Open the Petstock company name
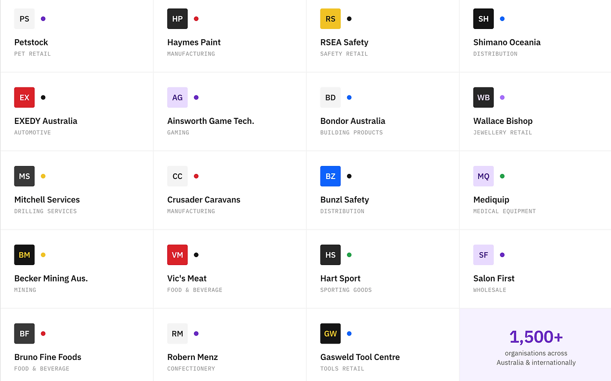This screenshot has width=611, height=381. (31, 42)
